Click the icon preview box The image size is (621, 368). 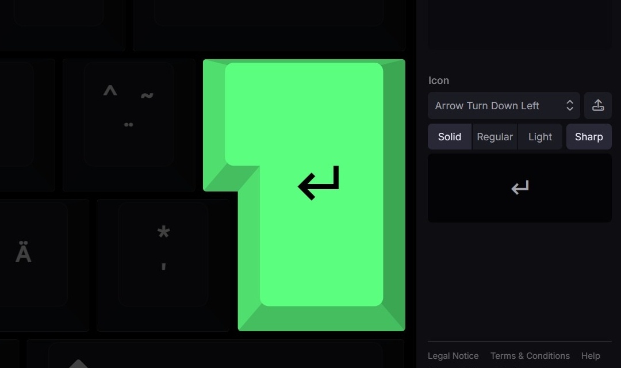pyautogui.click(x=520, y=188)
